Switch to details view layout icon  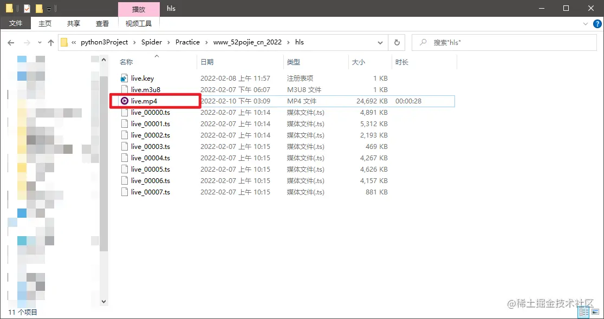point(584,311)
